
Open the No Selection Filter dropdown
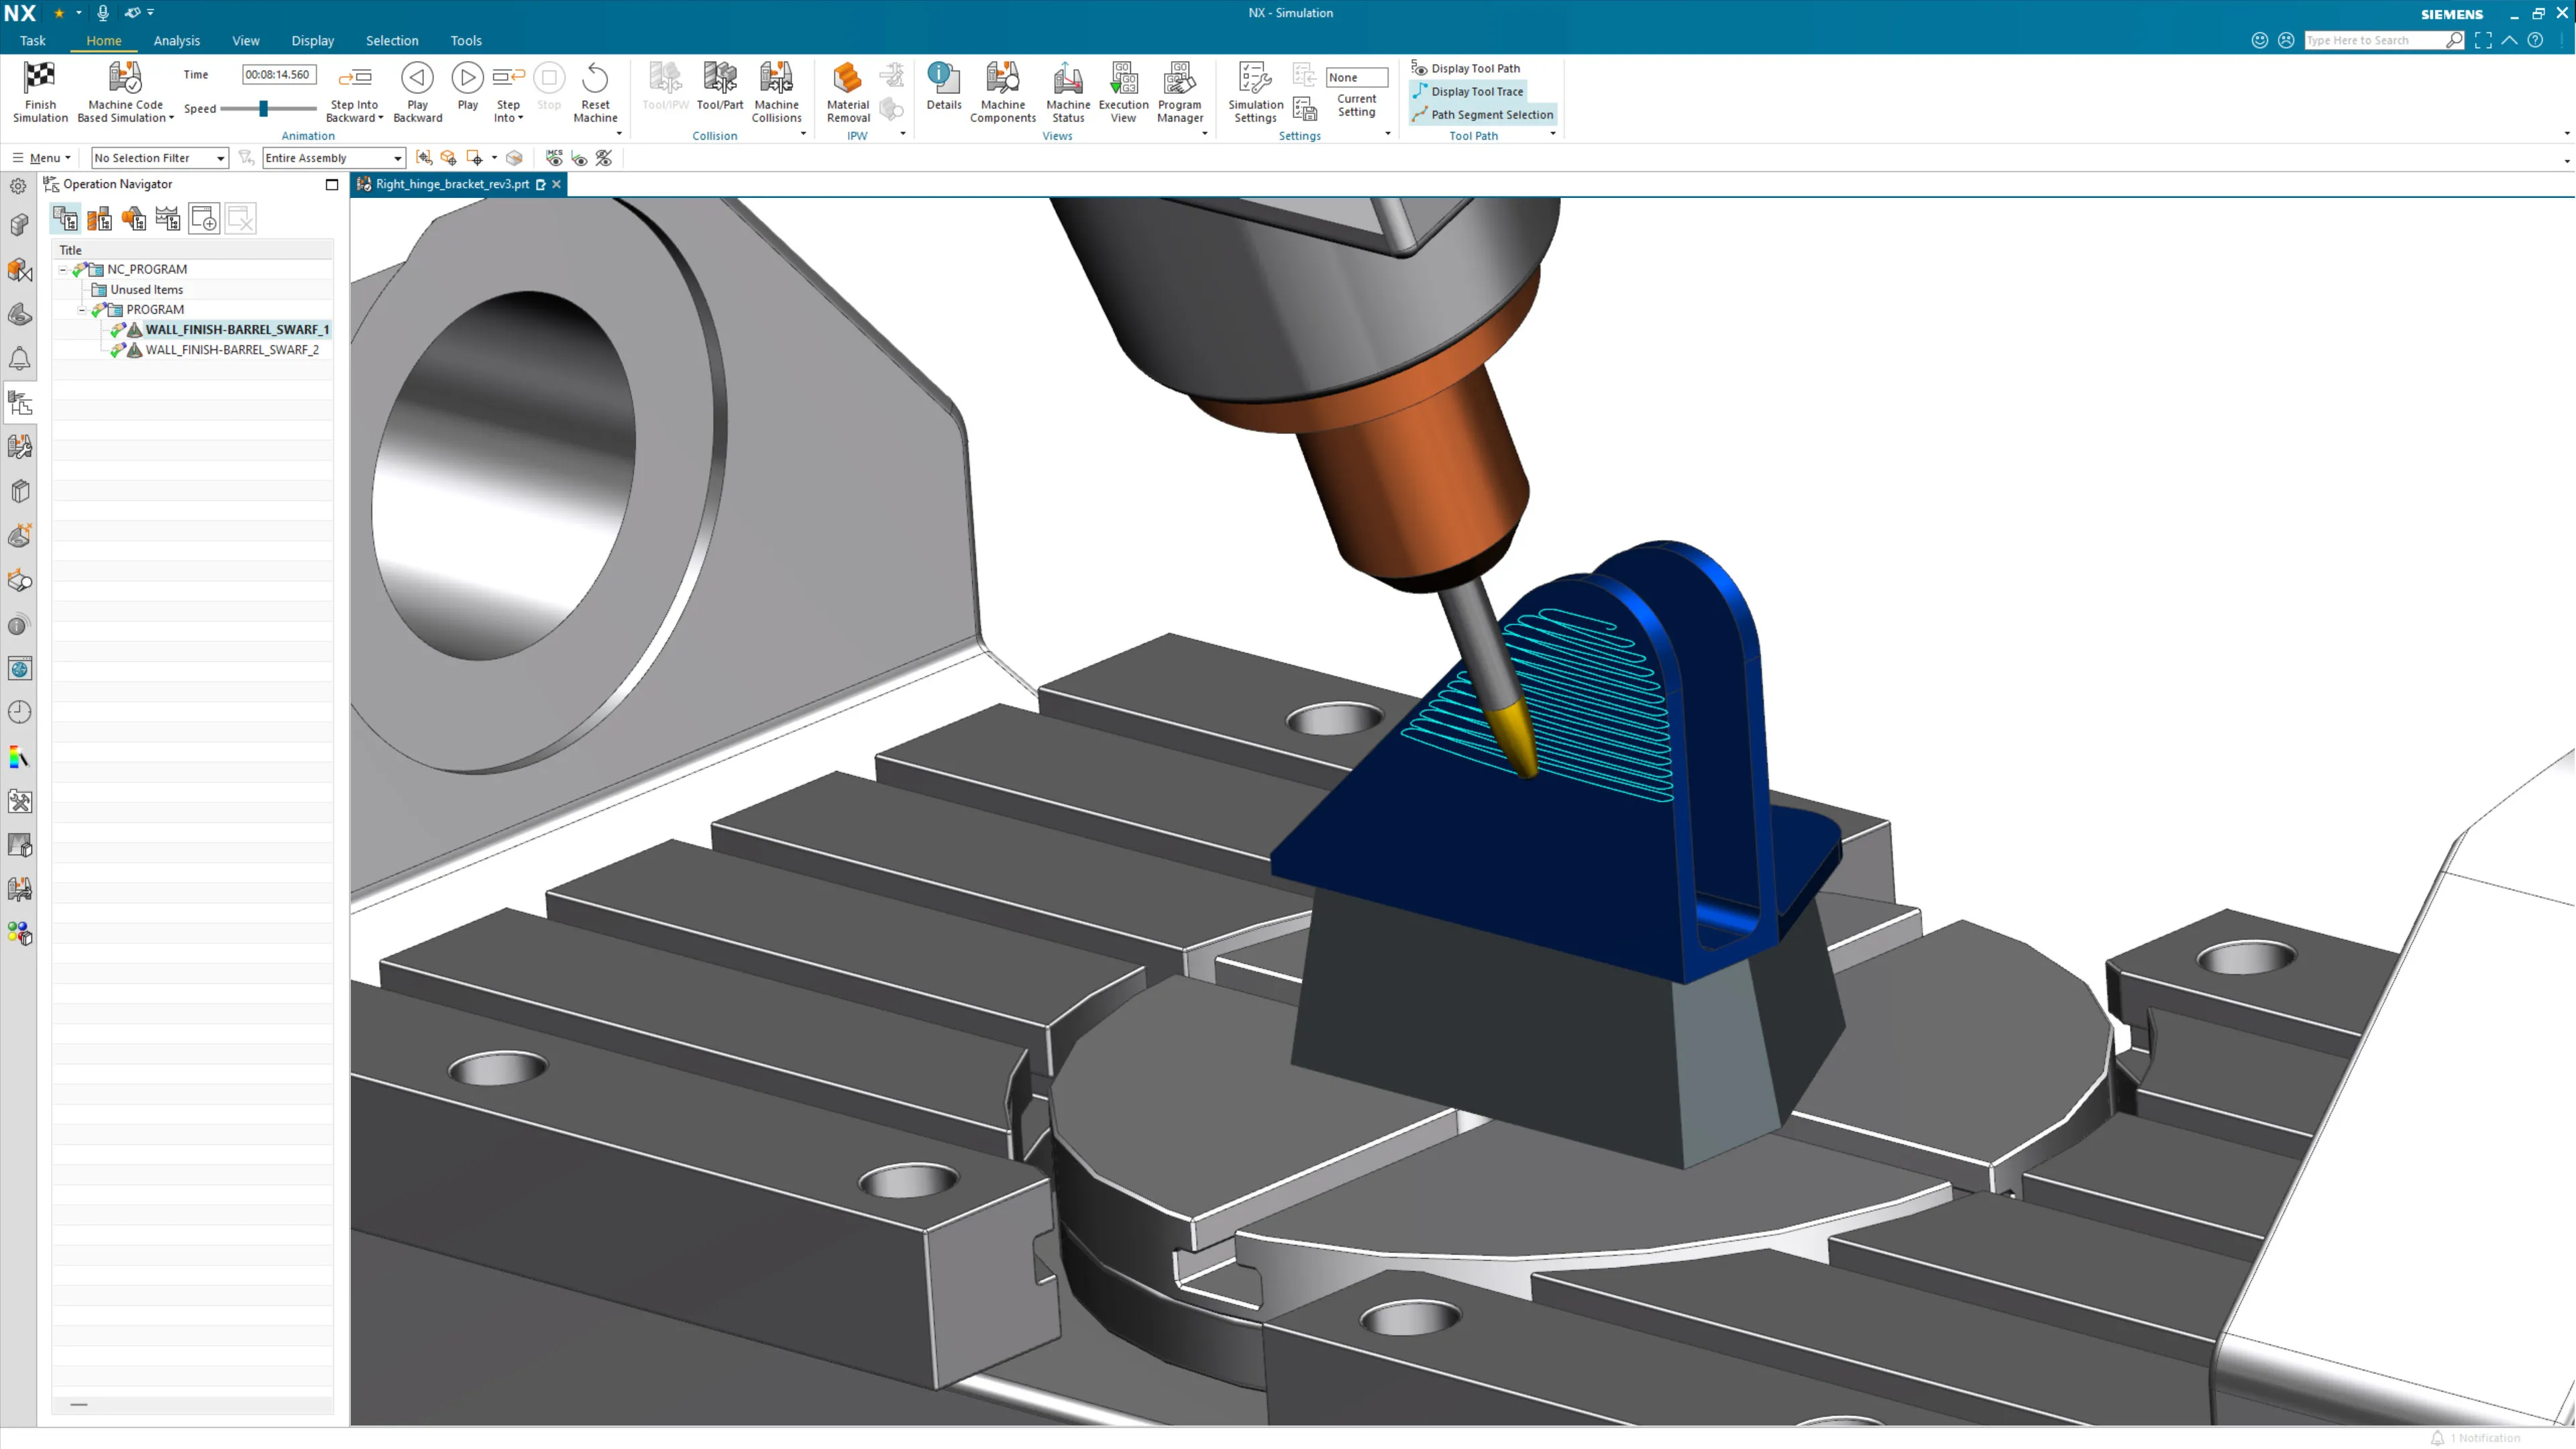click(159, 158)
